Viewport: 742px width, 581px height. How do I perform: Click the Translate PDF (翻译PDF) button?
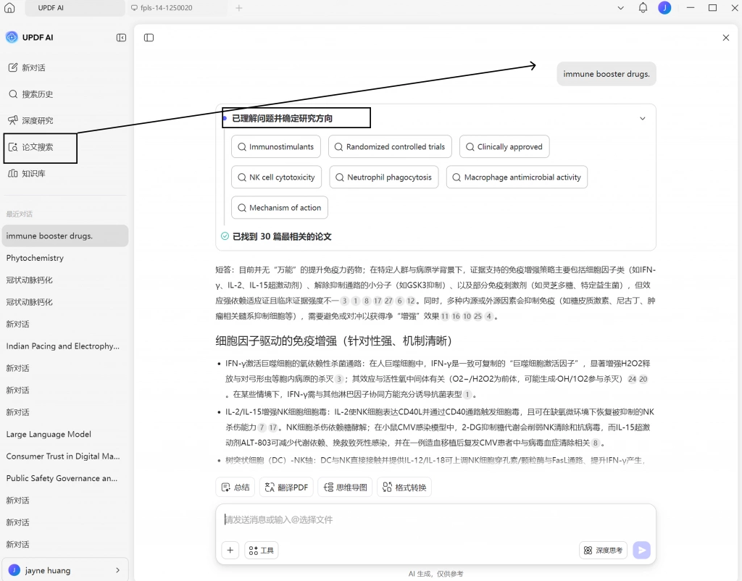click(286, 488)
